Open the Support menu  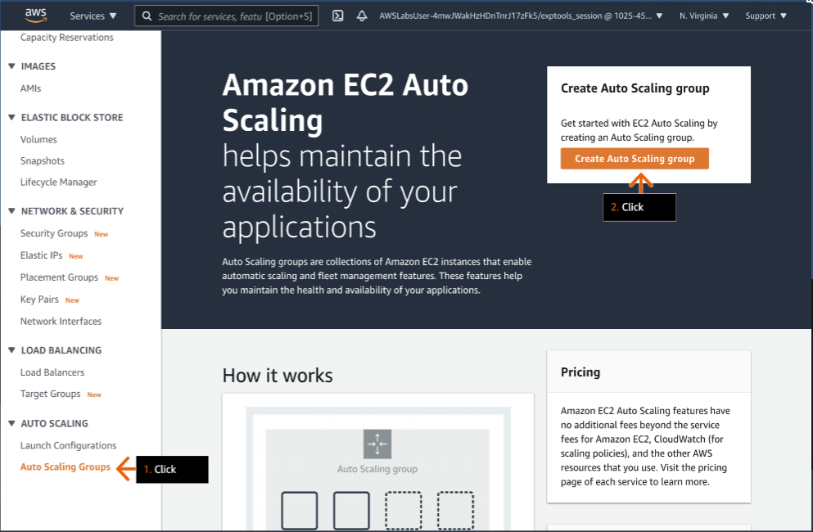tap(765, 15)
